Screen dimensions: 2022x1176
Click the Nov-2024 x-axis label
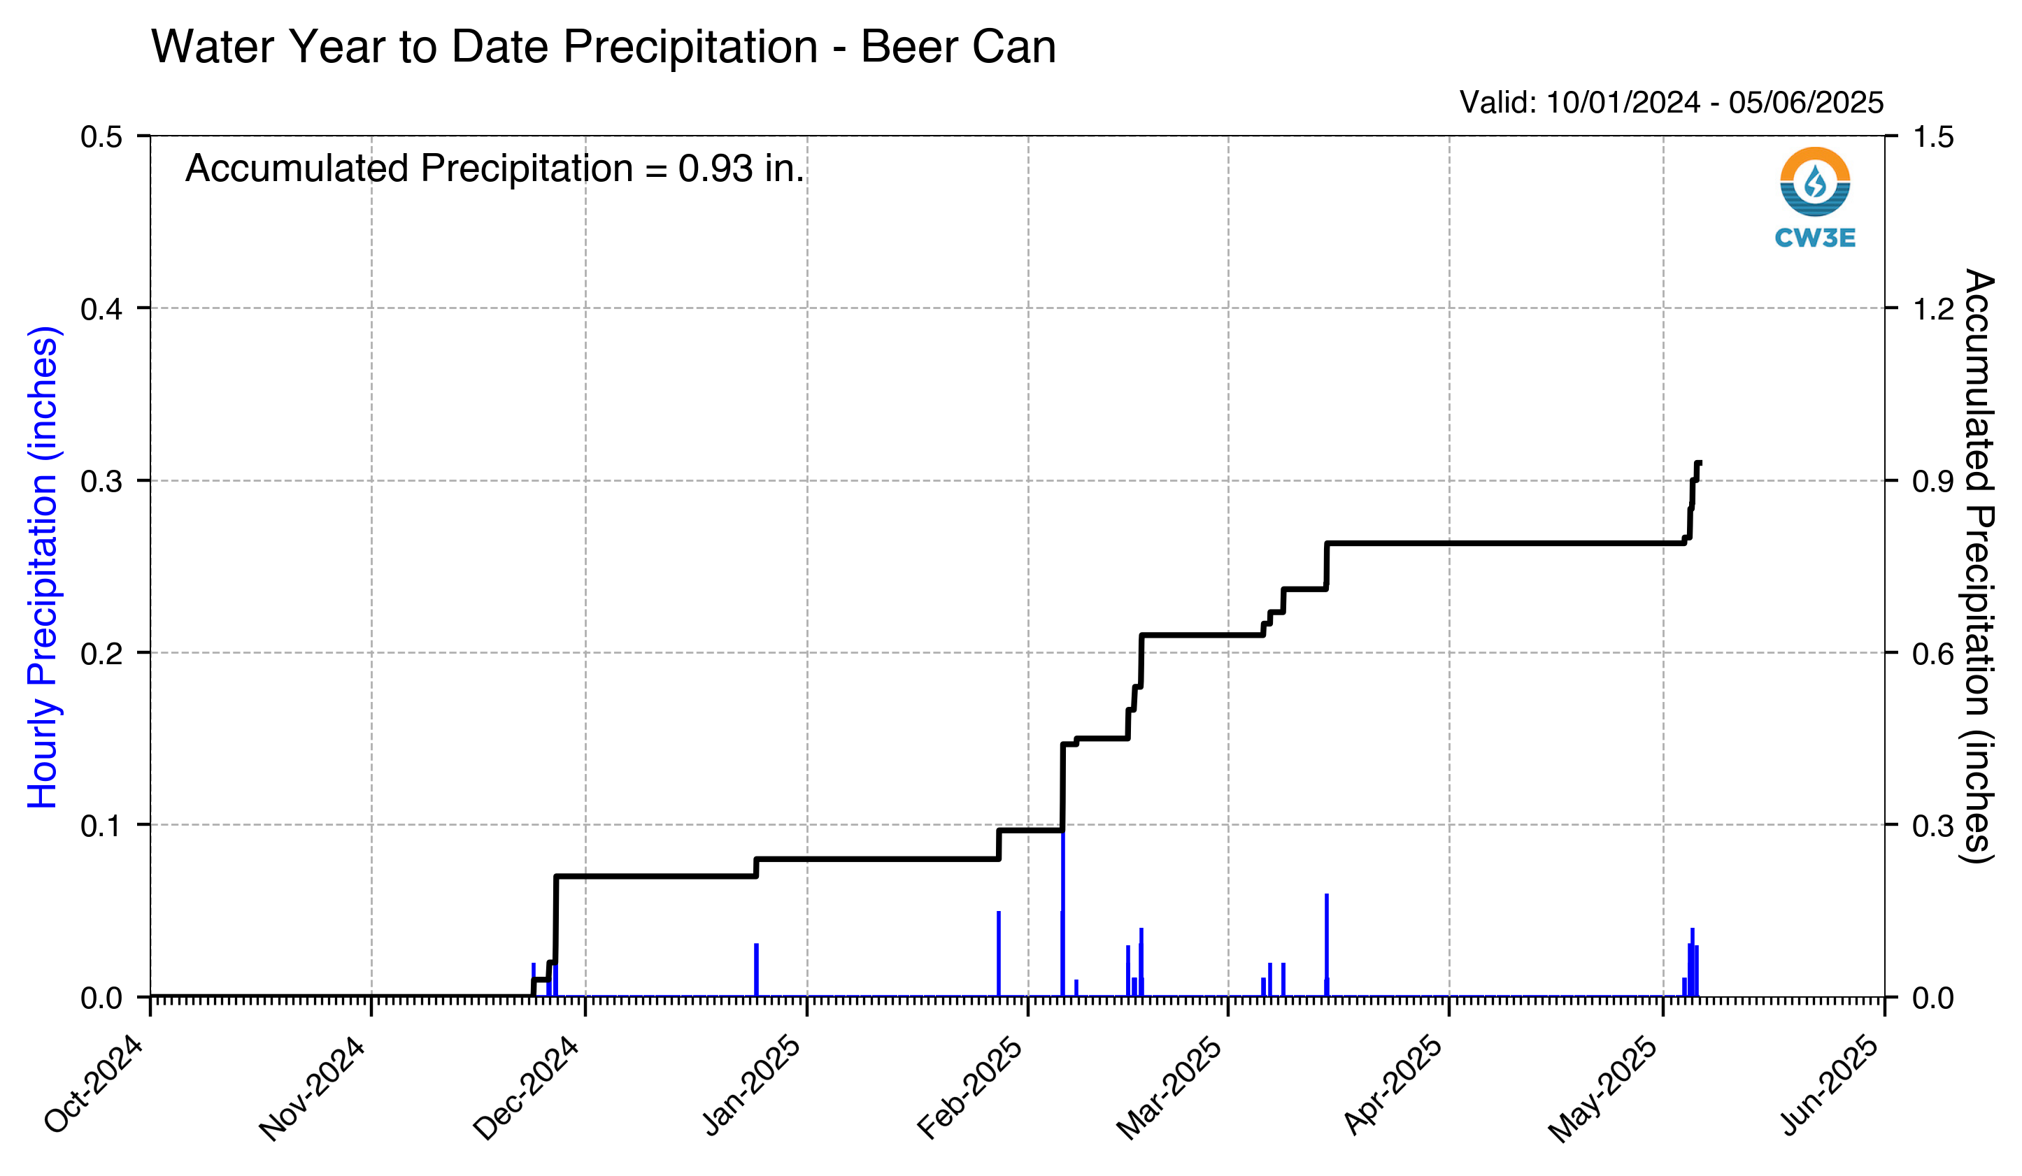[x=312, y=1089]
